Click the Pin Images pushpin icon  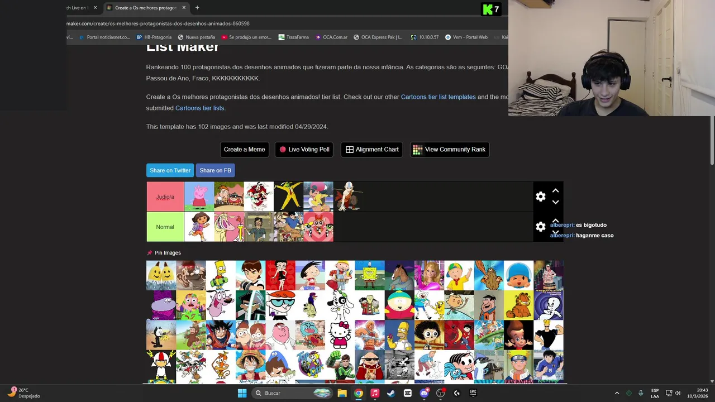pos(149,253)
